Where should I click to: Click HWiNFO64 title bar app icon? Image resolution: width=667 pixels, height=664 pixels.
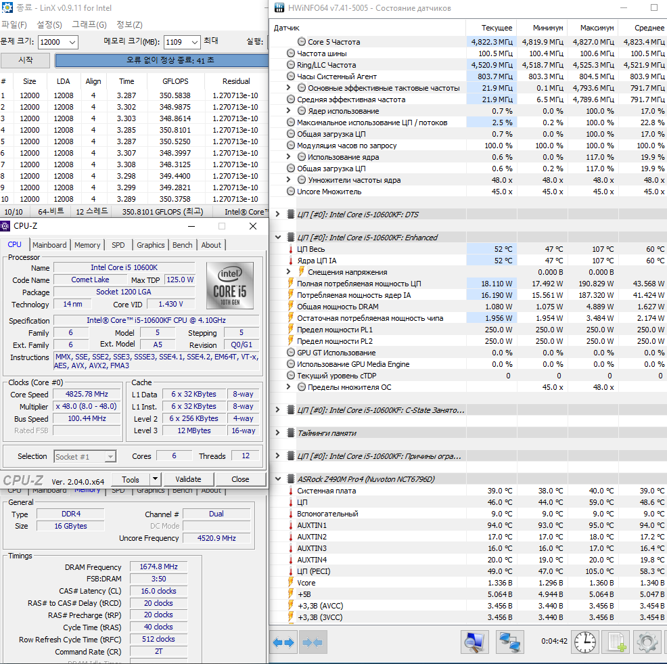[279, 7]
